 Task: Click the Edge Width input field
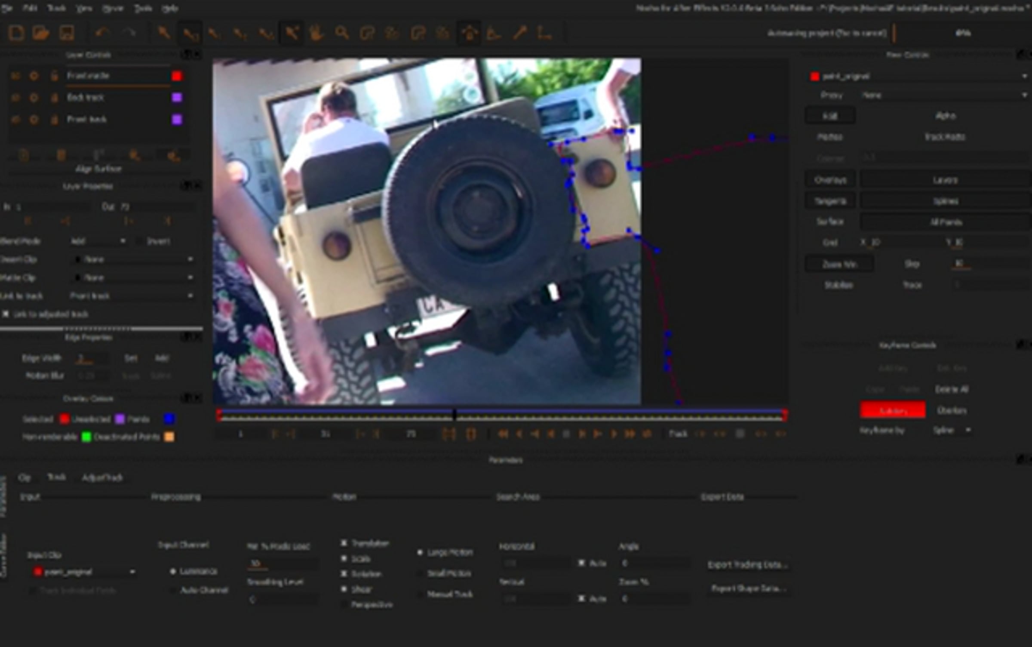pyautogui.click(x=91, y=358)
